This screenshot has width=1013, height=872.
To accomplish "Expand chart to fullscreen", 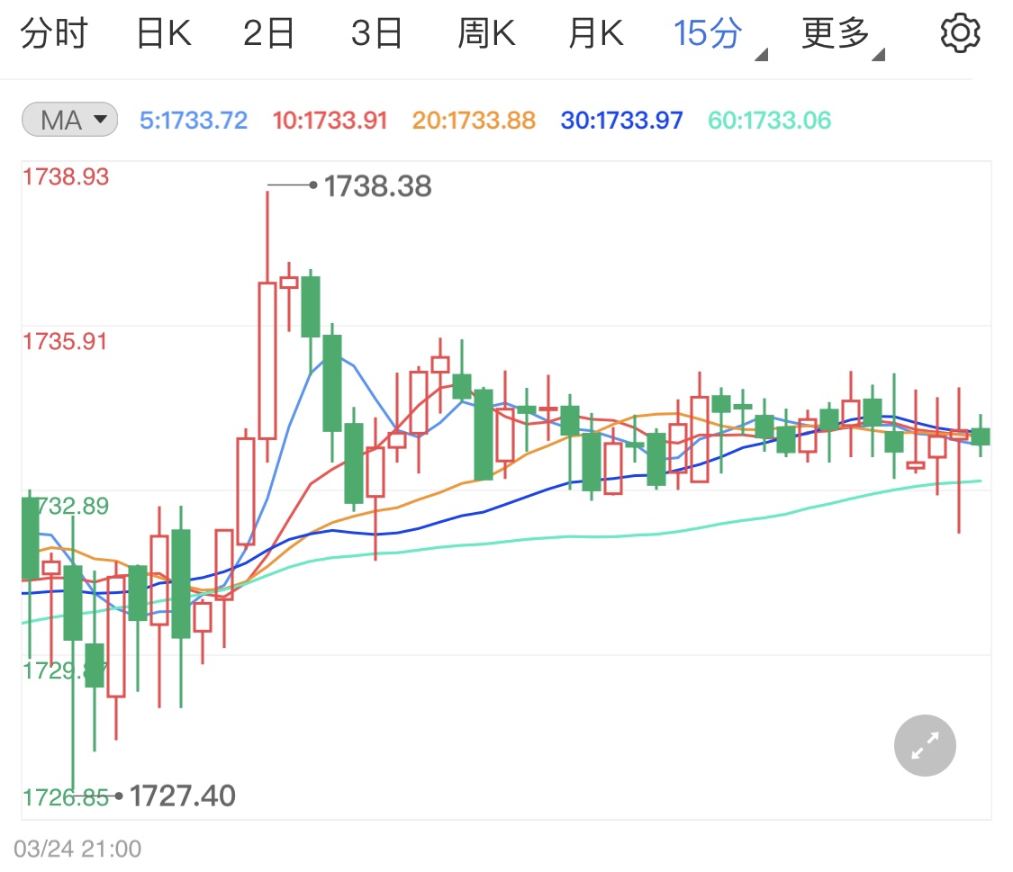I will [x=925, y=745].
